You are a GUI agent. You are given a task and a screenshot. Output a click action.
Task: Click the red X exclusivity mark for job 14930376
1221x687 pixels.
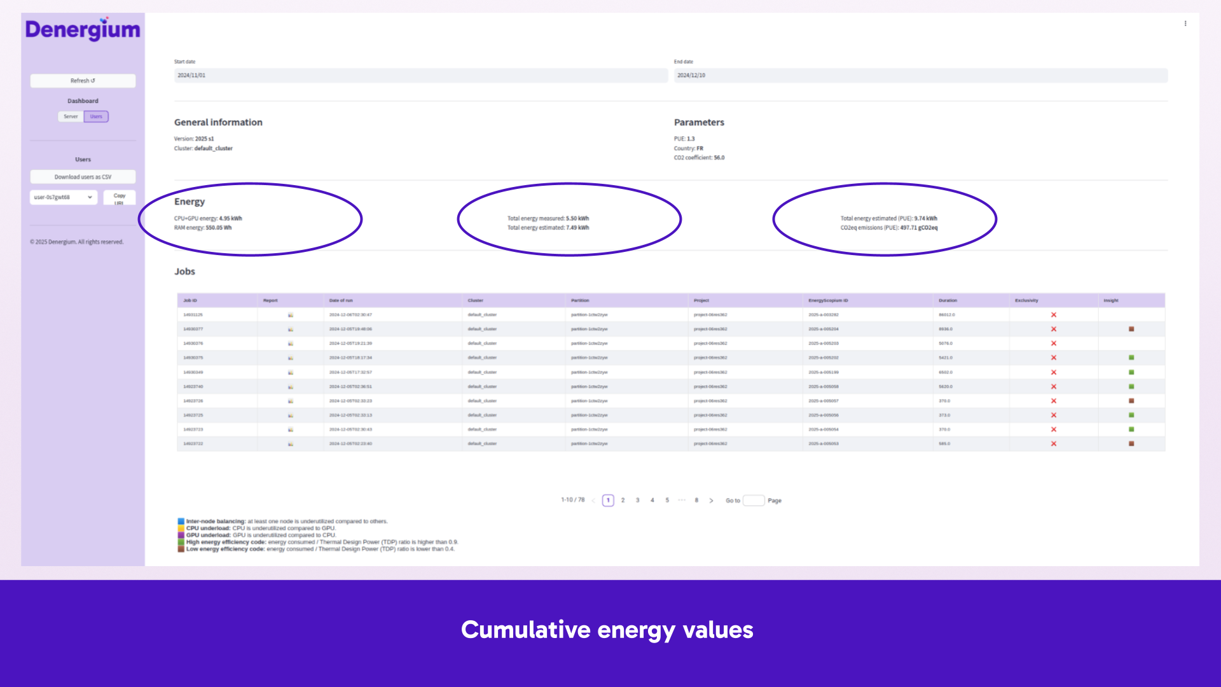tap(1053, 343)
